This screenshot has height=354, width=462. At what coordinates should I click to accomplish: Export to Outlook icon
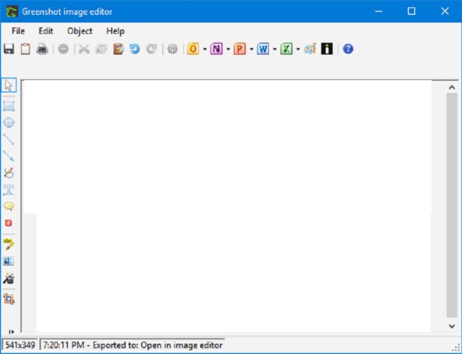[x=193, y=49]
